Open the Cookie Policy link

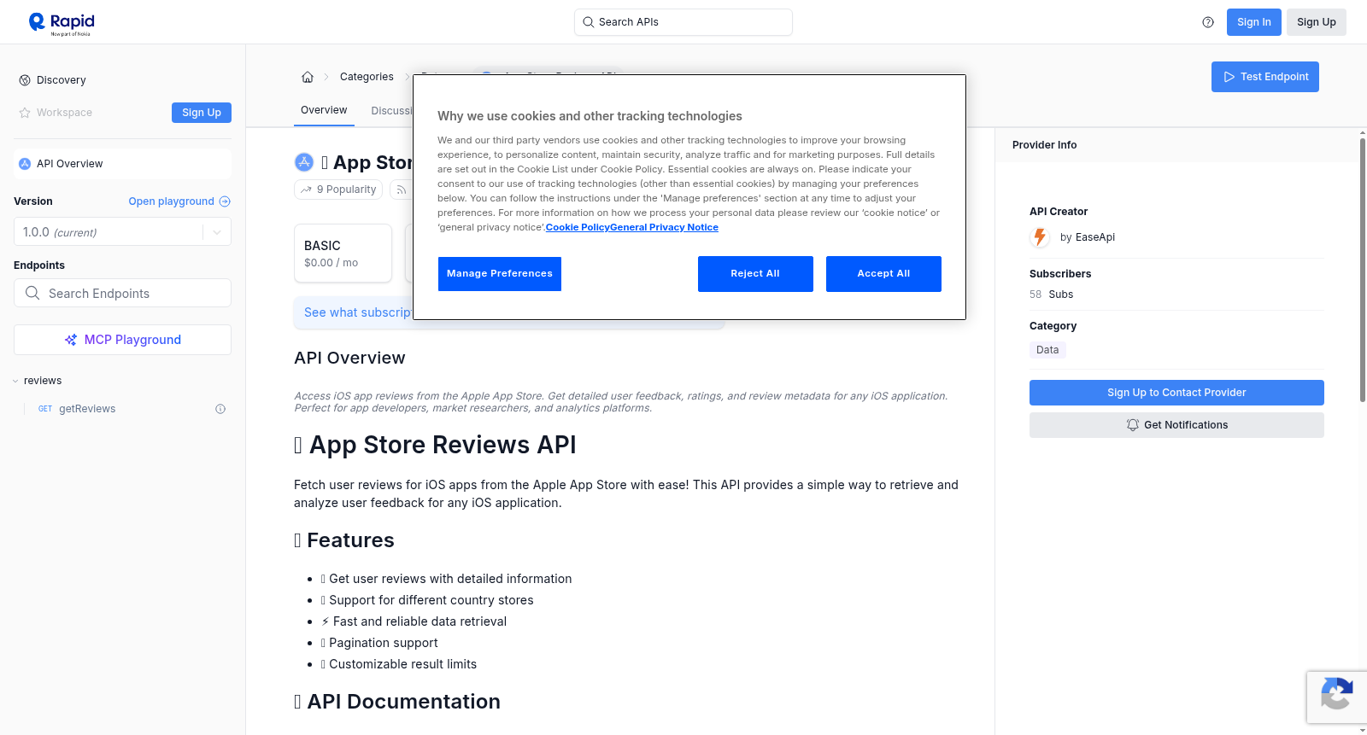point(578,227)
